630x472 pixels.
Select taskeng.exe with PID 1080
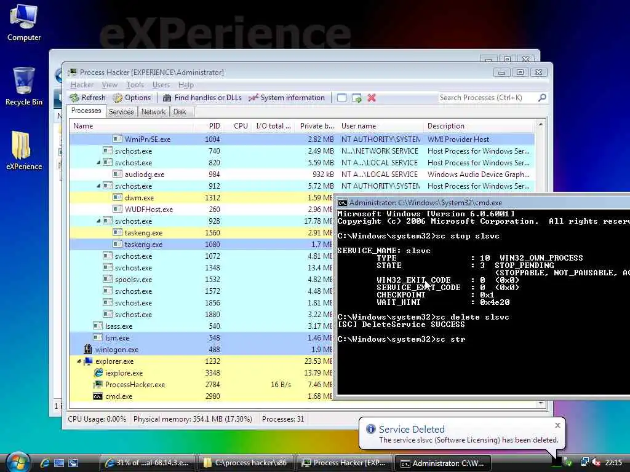pos(201,245)
